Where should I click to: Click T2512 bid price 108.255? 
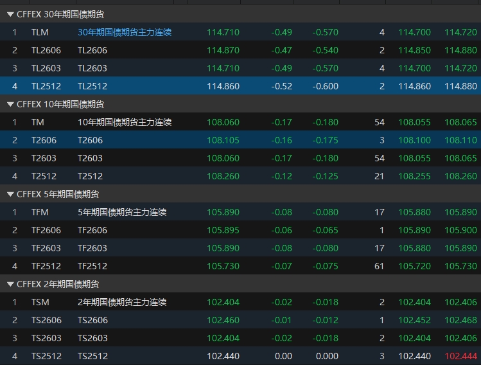click(414, 176)
